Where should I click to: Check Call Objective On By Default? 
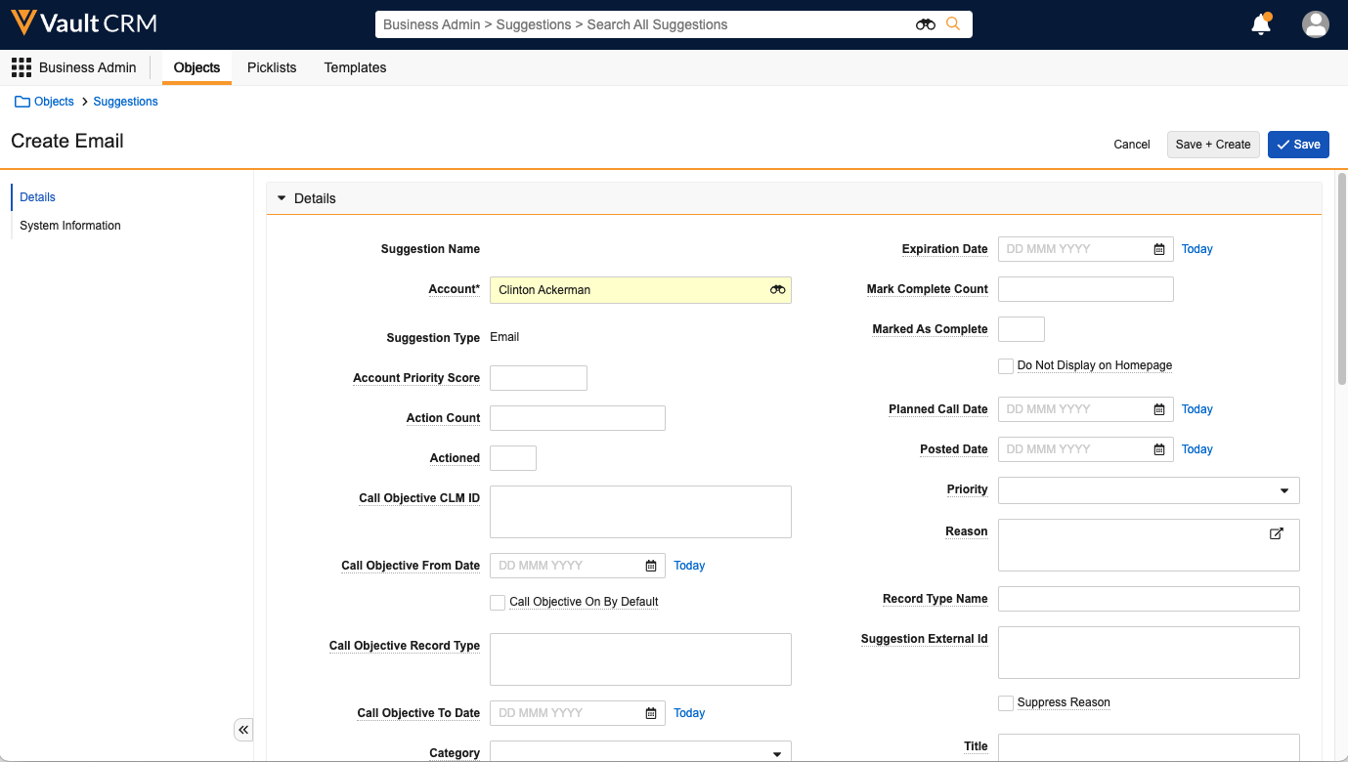point(498,603)
